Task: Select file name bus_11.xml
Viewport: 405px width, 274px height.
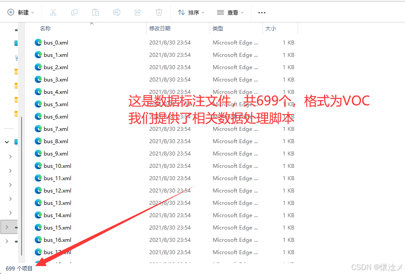Action: (58, 178)
